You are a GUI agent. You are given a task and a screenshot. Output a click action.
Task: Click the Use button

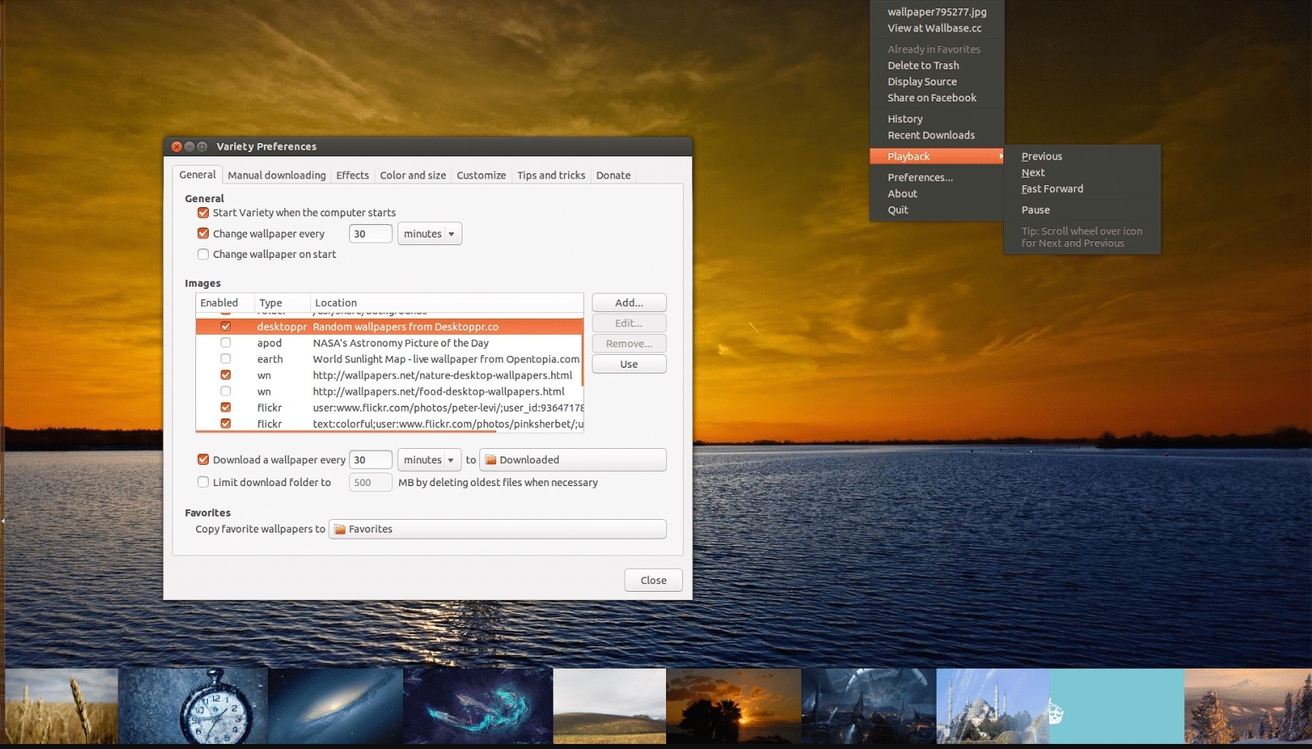(x=629, y=364)
